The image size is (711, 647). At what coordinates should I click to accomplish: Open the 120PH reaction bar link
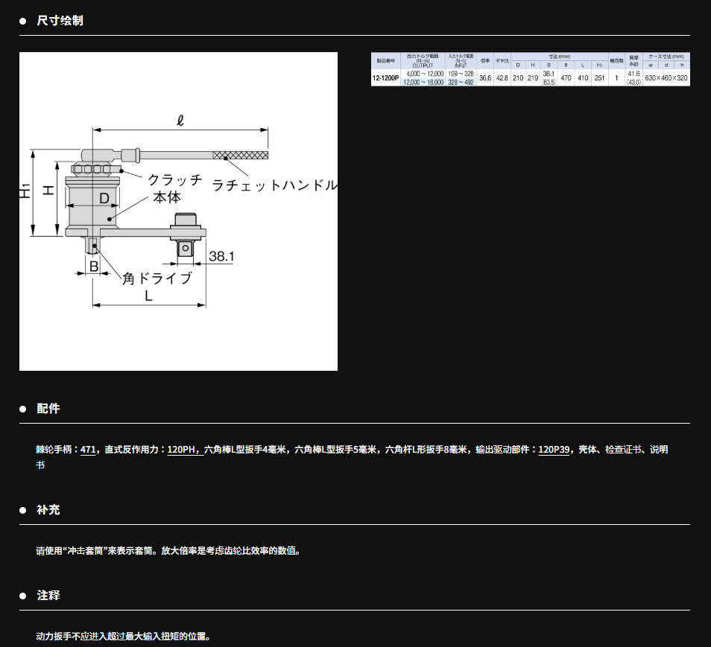pos(181,450)
